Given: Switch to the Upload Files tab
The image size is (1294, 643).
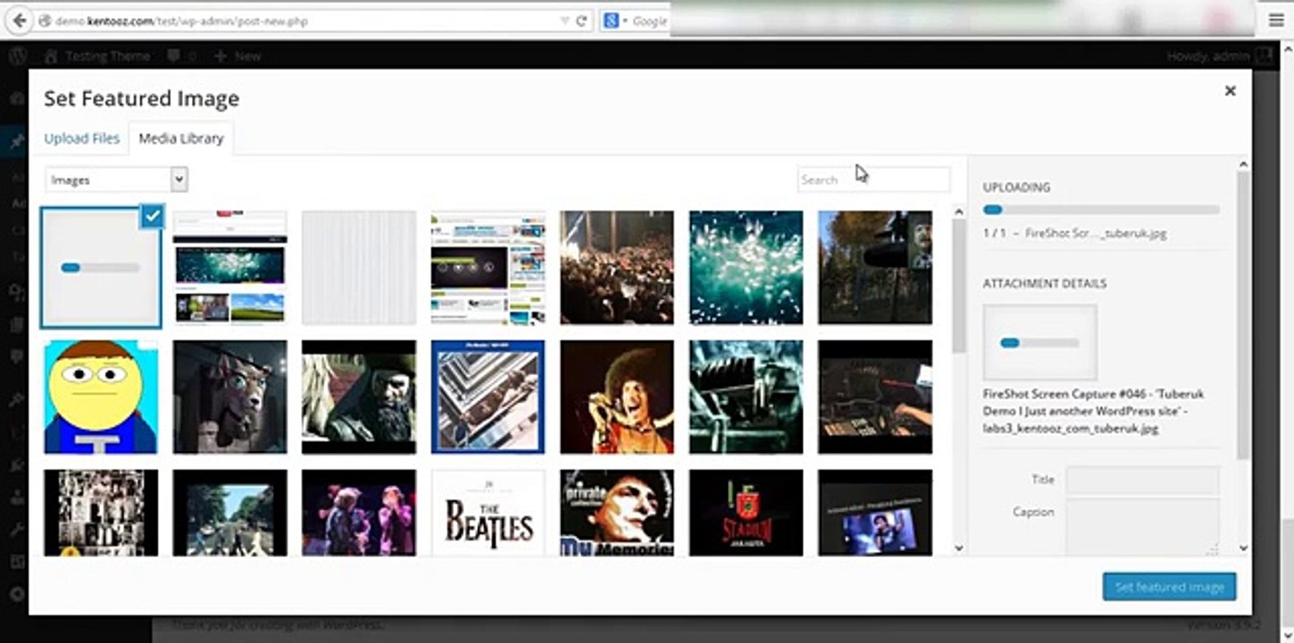Looking at the screenshot, I should coord(81,138).
